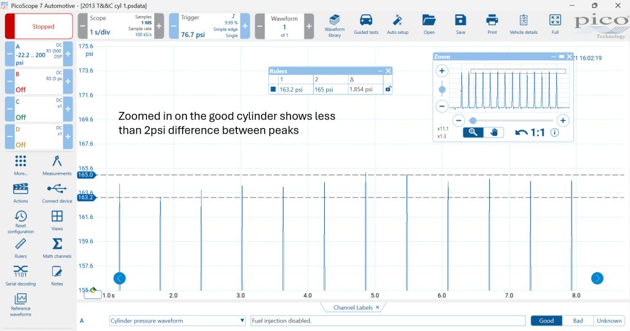630x331 pixels.
Task: Open Channel B settings
Action: [39, 82]
